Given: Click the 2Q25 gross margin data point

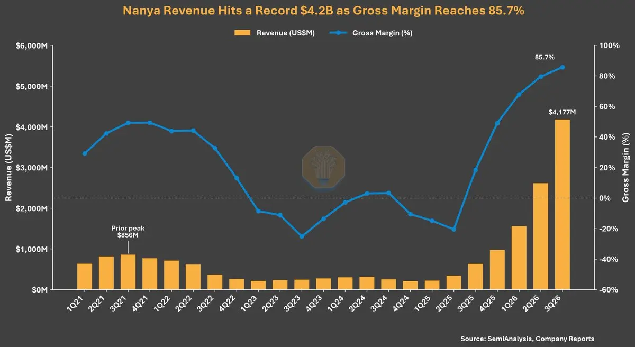Looking at the screenshot, I should tap(453, 229).
